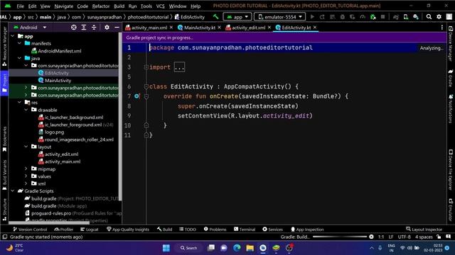Open Version Control tool window

point(30,229)
